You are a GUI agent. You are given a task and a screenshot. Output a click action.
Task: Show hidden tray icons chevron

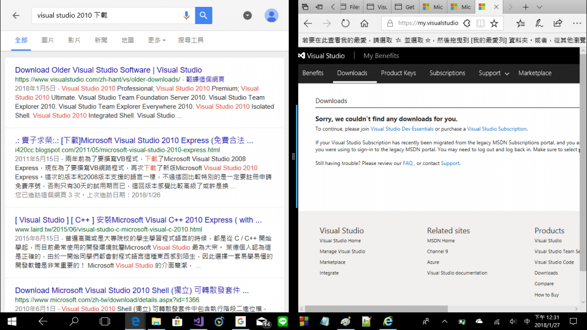pyautogui.click(x=444, y=321)
